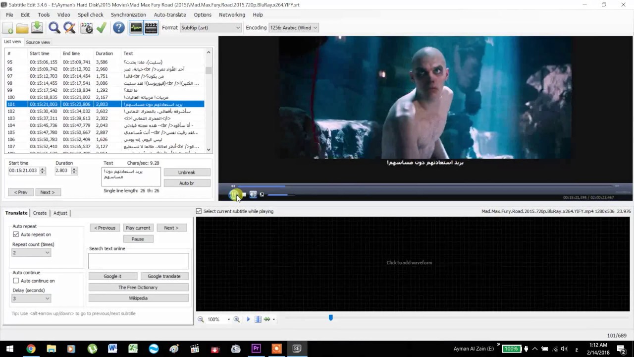
Task: Stop the video with the square button
Action: (x=244, y=195)
